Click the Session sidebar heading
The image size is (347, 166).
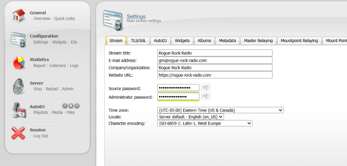[38, 130]
